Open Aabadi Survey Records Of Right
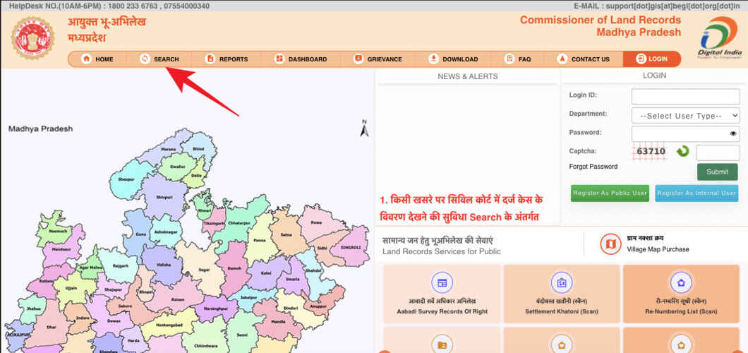This screenshot has width=748, height=353. point(442,294)
